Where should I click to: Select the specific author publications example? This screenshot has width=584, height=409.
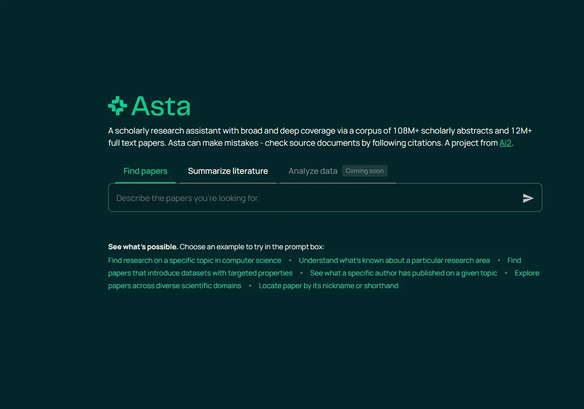tap(403, 273)
